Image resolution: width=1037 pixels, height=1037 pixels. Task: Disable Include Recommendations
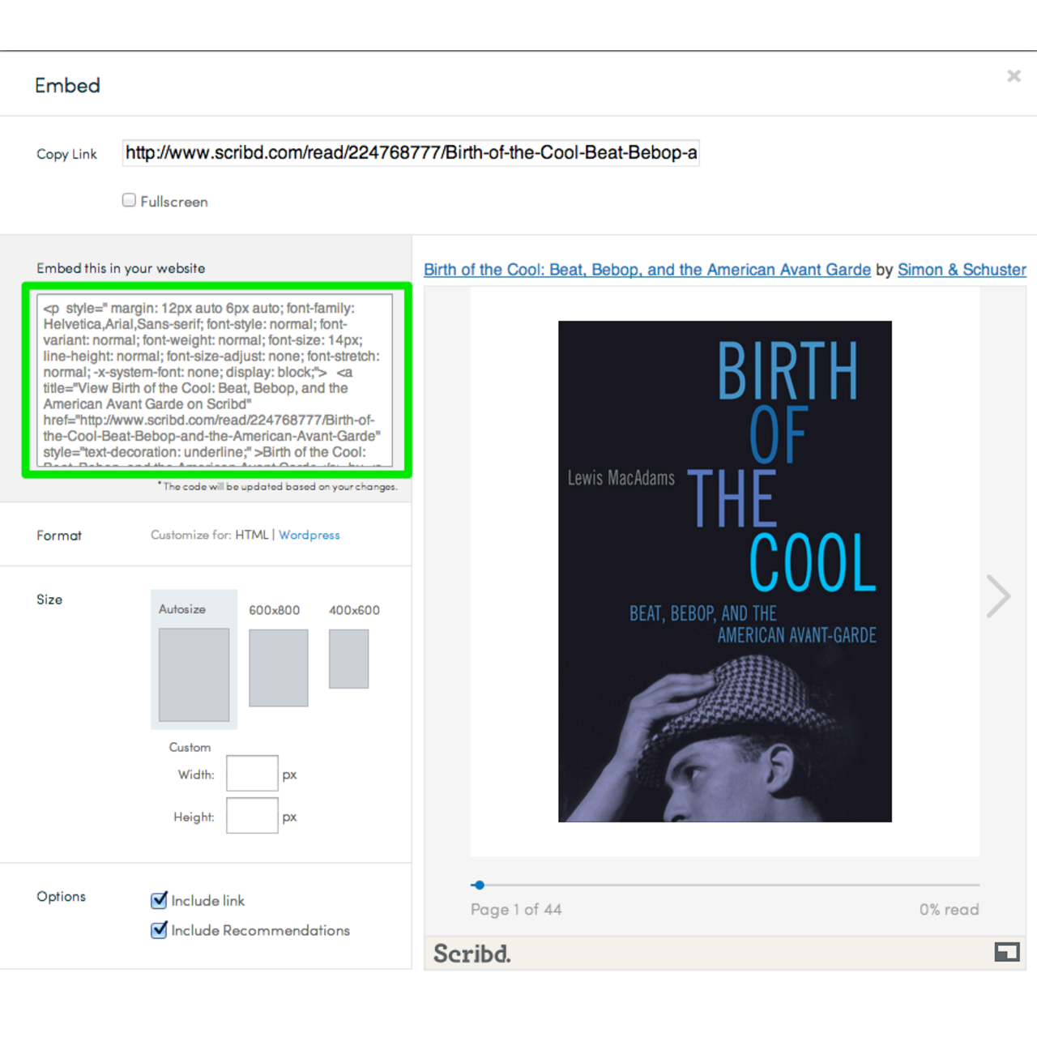point(159,930)
